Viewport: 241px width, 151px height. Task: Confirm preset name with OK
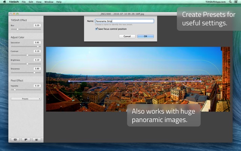click(x=145, y=36)
